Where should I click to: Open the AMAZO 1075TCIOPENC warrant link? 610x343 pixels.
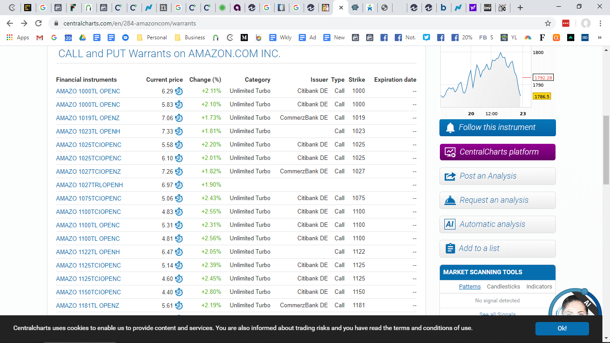coord(88,198)
